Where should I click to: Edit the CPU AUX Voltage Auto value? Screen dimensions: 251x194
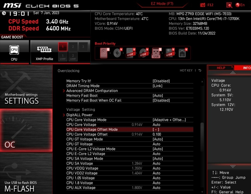coord(156,188)
